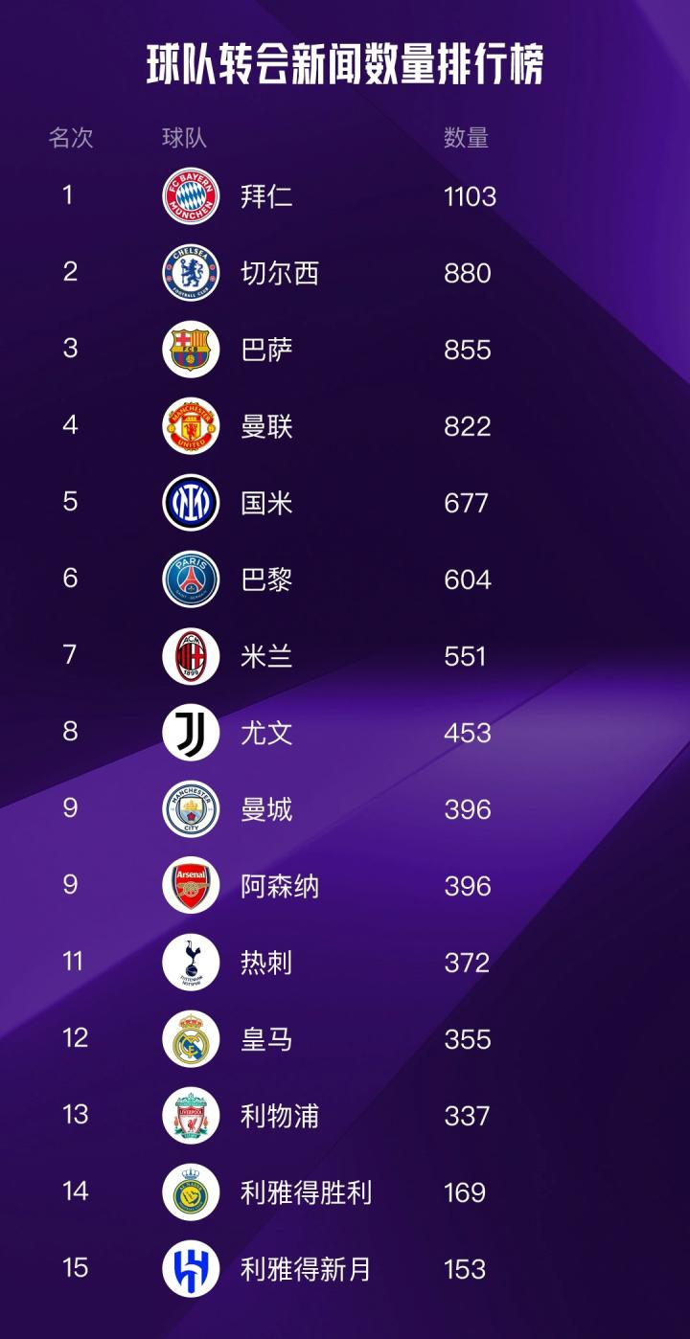Click the Real Madrid crest
690x1339 pixels.
(x=191, y=1039)
